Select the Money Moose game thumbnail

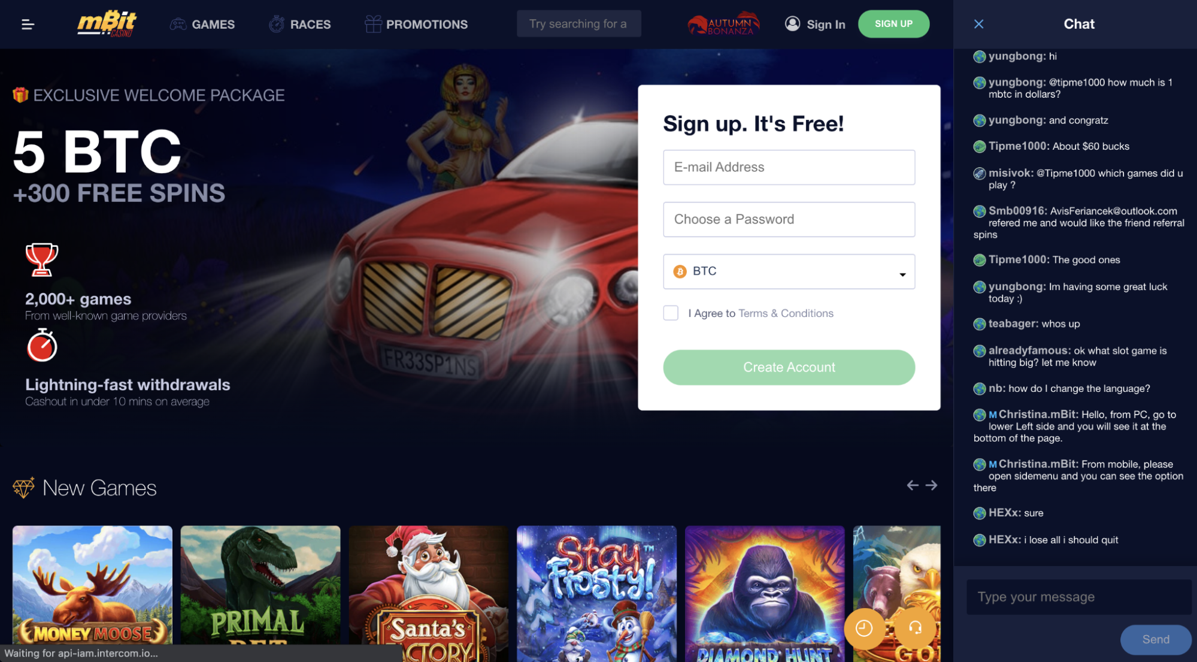pyautogui.click(x=92, y=590)
